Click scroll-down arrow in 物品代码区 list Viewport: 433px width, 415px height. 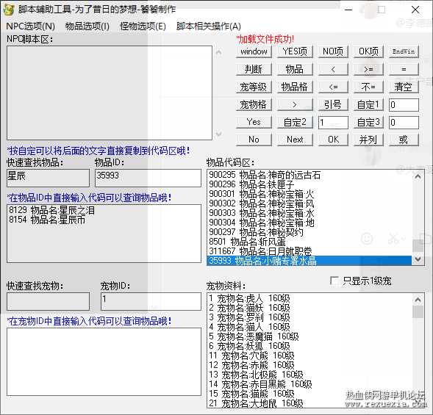point(418,259)
